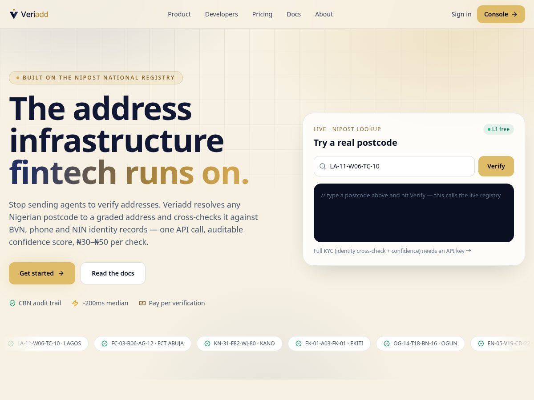
Task: Click the banknote icon by Pay per verification
Action: tap(142, 303)
